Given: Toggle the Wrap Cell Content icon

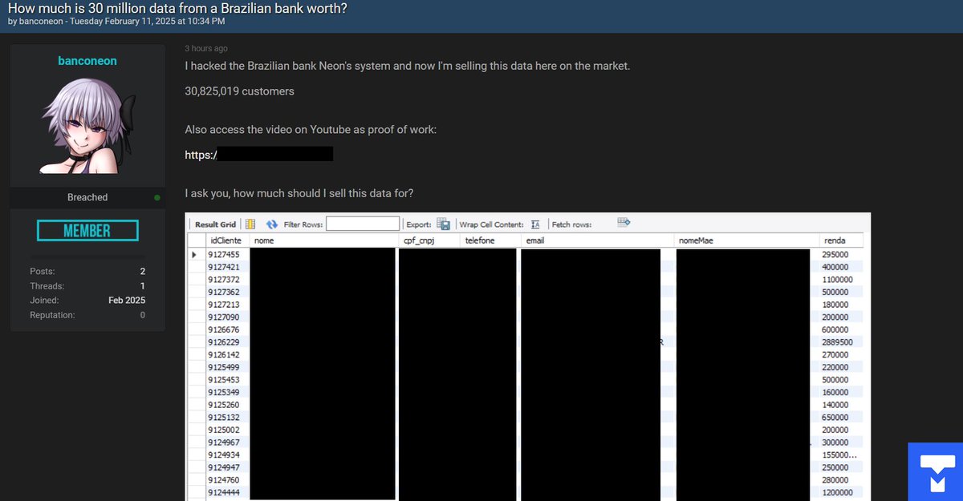Looking at the screenshot, I should point(535,224).
